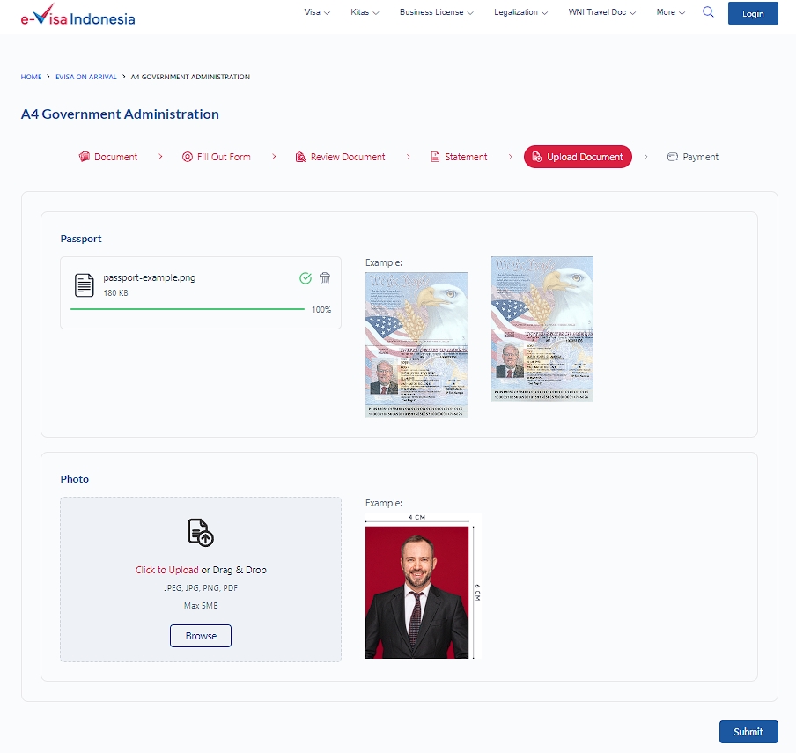Click the Fill Out Form step icon
Screen dimensions: 796x753
(x=187, y=156)
